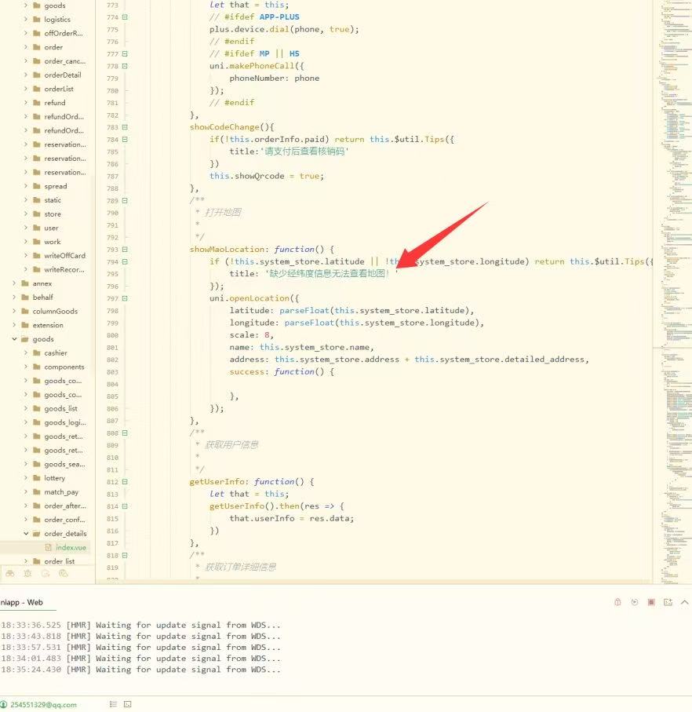
Task: Open a new terminal using the console plus icon
Action: tap(668, 602)
